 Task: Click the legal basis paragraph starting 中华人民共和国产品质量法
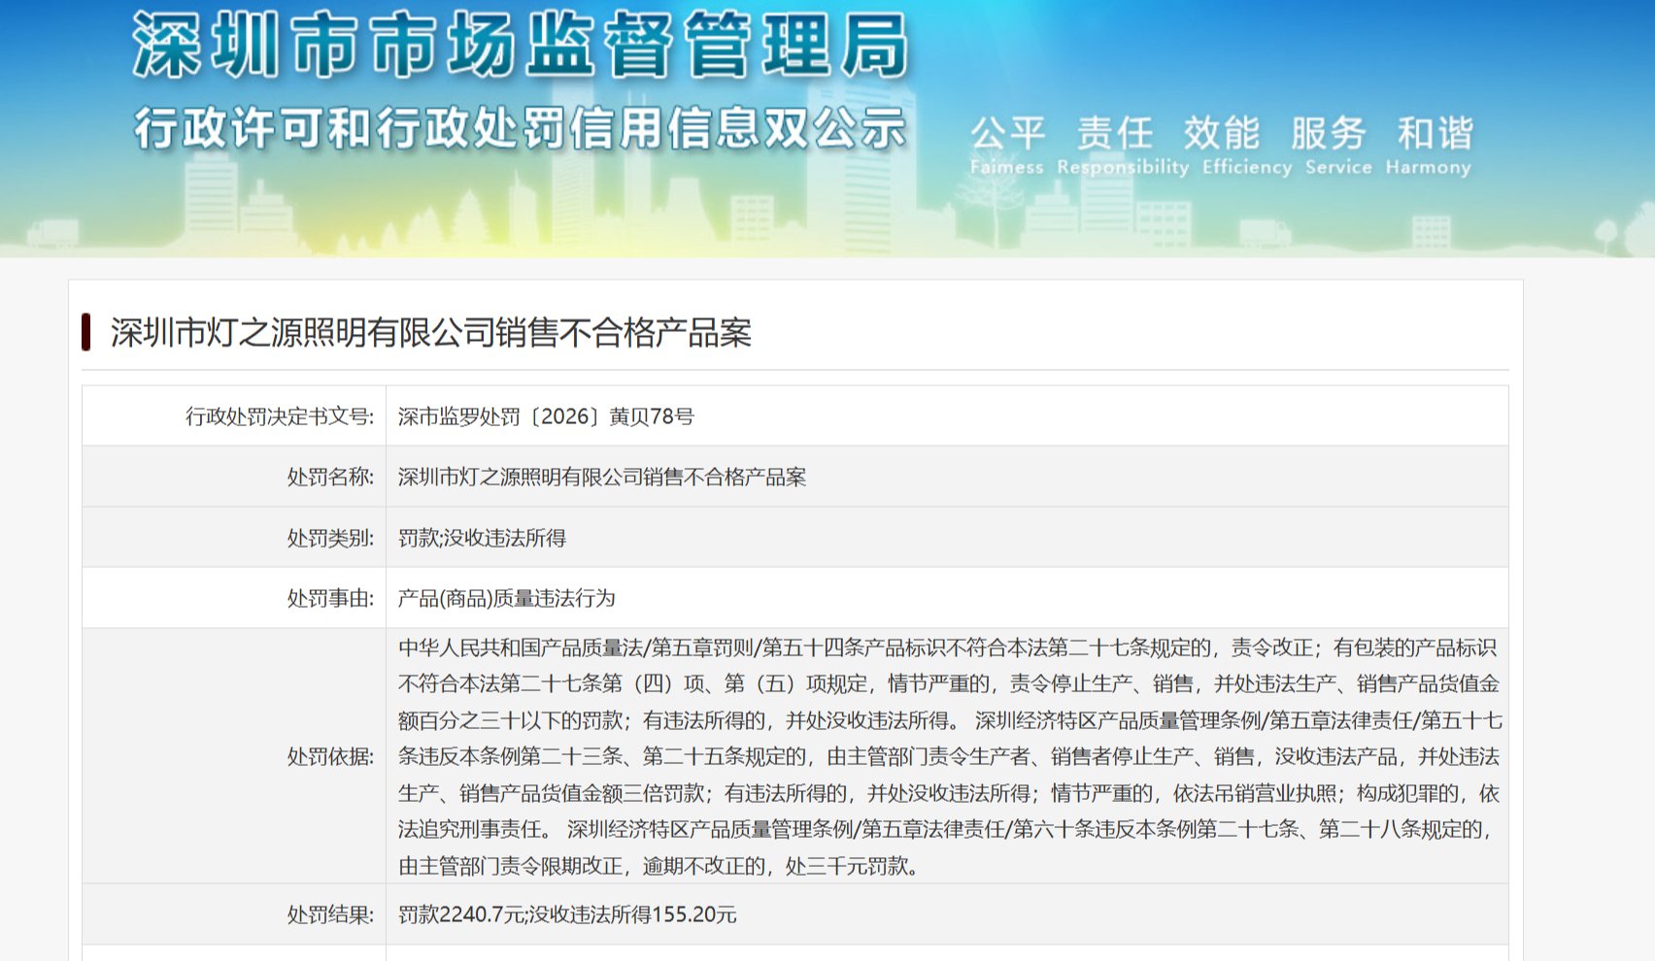click(949, 756)
